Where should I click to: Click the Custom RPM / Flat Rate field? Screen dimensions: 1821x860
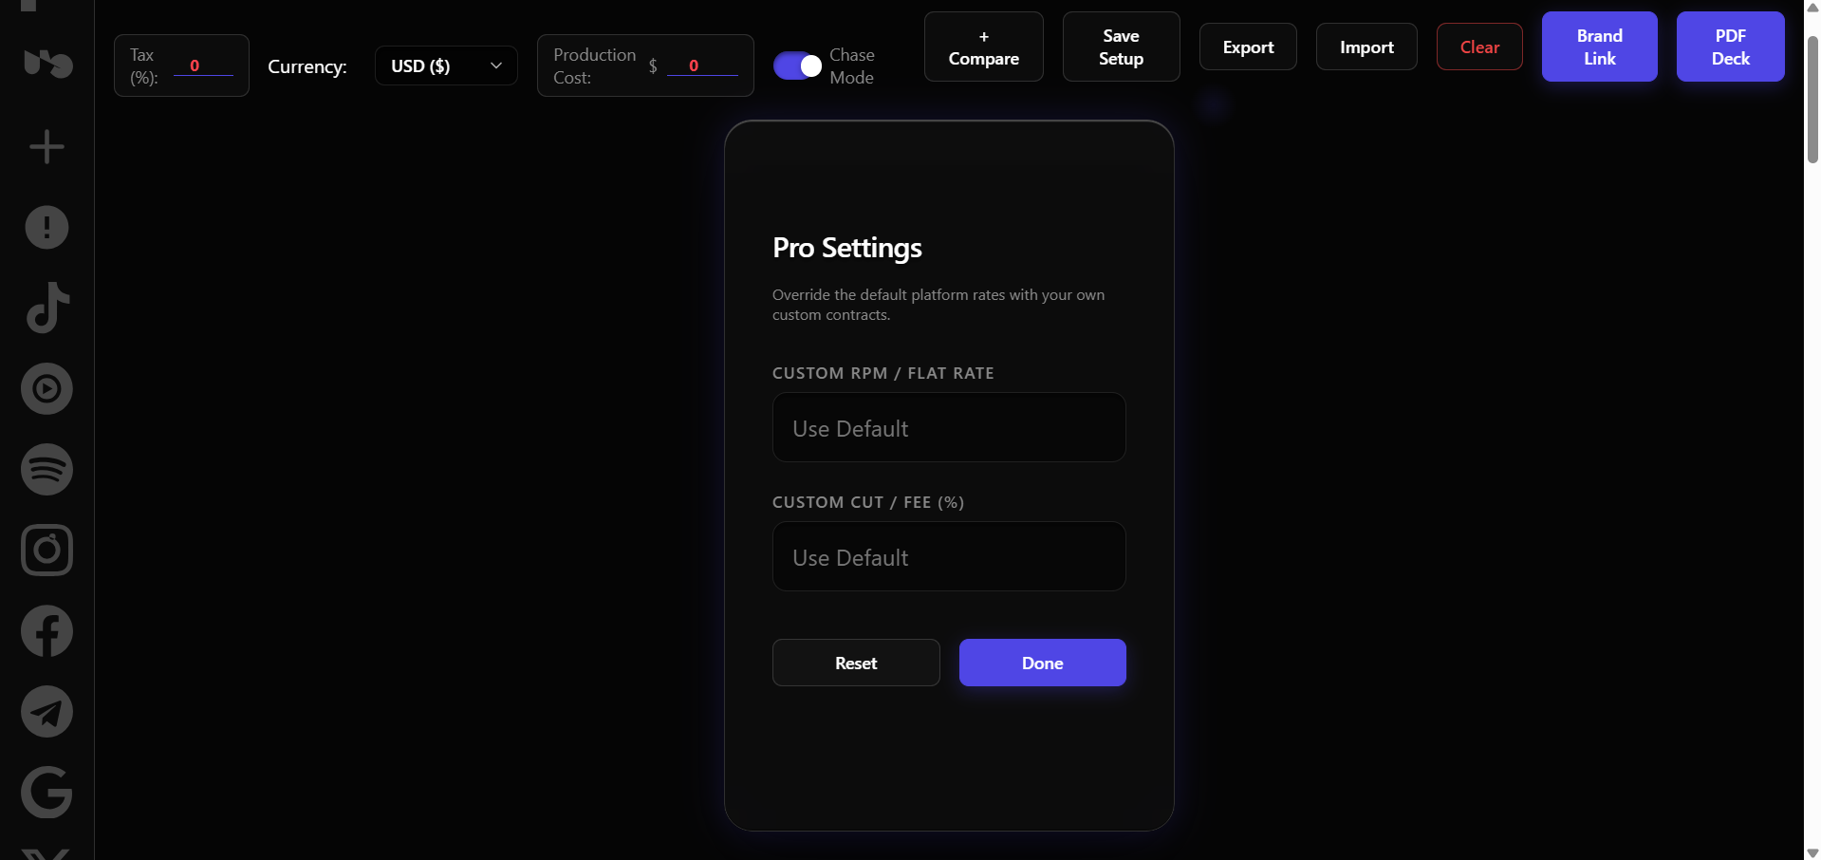coord(949,427)
